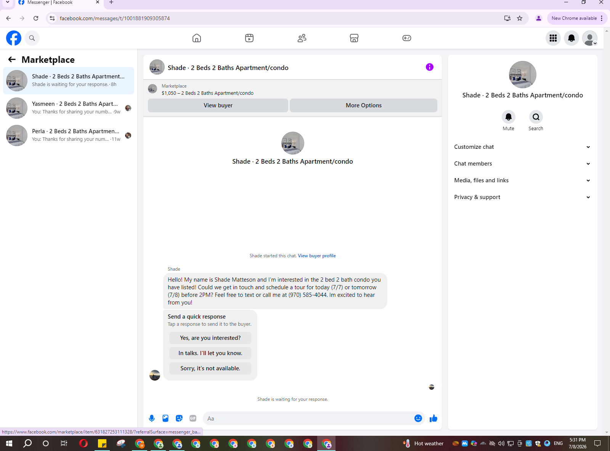
Task: Open a new browser tab
Action: point(111,2)
